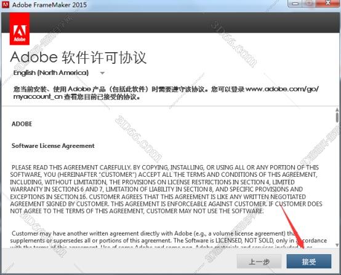Click the www.adobe.com/go/myaccount_cn address text
Image resolution: width=341 pixels, height=275 pixels.
click(282, 89)
